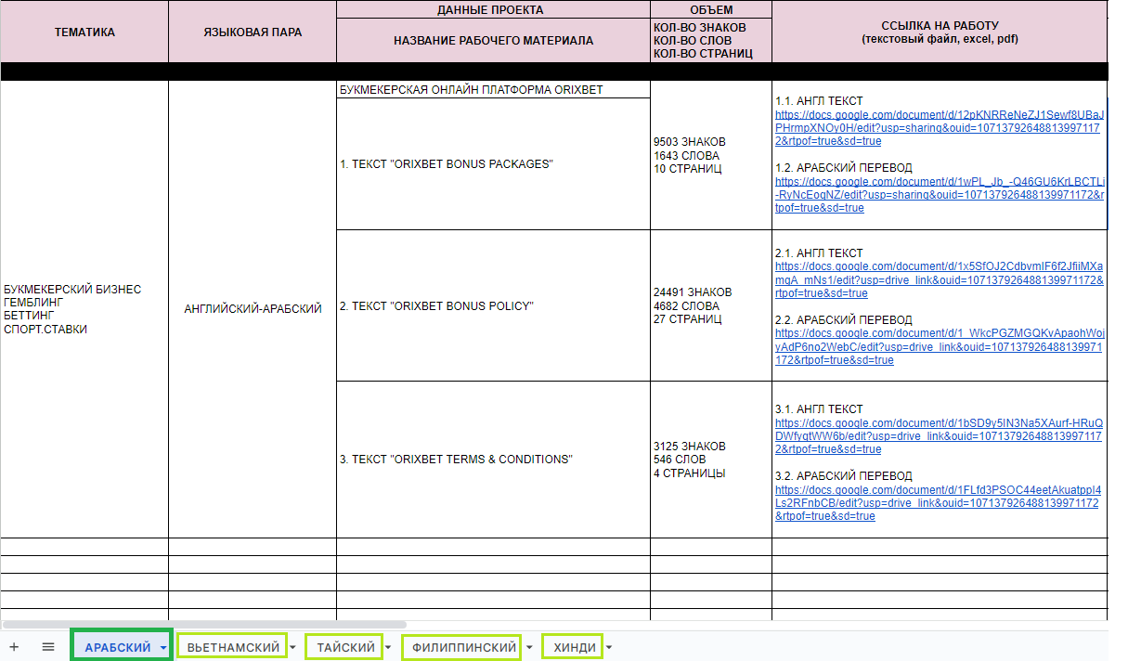
Task: Select the ТЕМАТИКА header cell
Action: pos(84,32)
